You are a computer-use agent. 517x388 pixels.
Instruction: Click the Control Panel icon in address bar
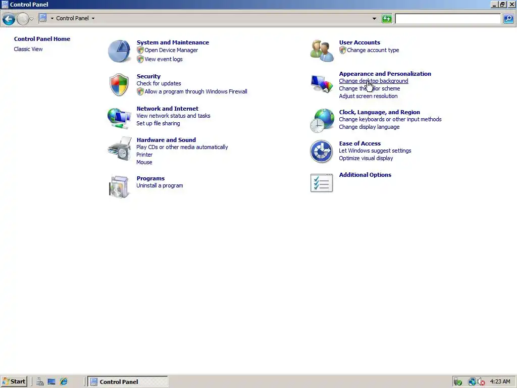43,18
